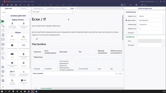Open Windows Task View
The width and height of the screenshot is (166, 93).
[9, 91]
